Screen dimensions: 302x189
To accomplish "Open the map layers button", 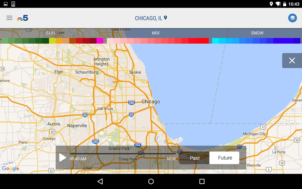I will coord(292,18).
